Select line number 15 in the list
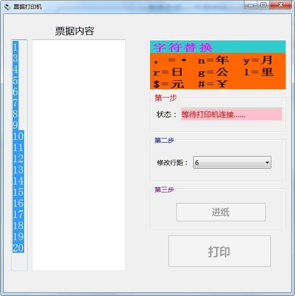 point(18,192)
